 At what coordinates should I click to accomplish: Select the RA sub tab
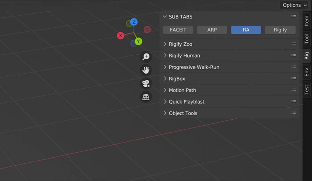(246, 30)
